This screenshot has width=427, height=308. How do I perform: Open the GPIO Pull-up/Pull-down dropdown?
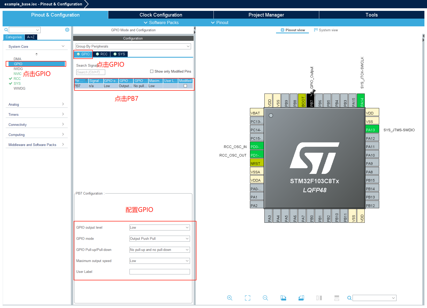point(160,250)
